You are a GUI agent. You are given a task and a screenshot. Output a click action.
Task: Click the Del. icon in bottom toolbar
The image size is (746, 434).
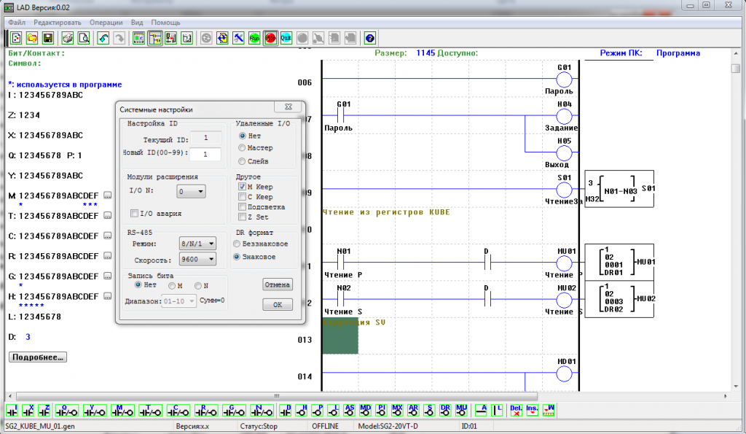[x=516, y=410]
